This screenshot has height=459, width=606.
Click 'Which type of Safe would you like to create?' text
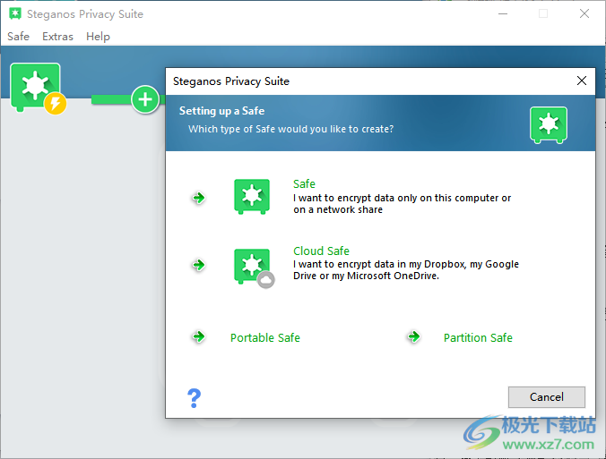(x=290, y=129)
